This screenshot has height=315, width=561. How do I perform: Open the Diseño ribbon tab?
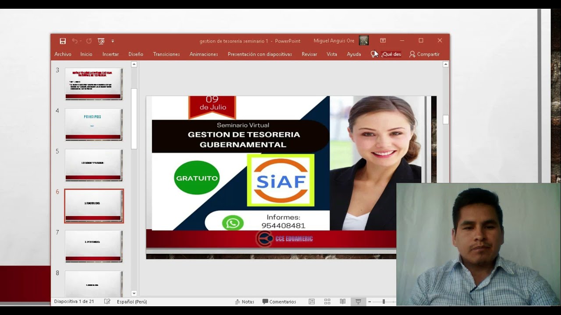(136, 54)
